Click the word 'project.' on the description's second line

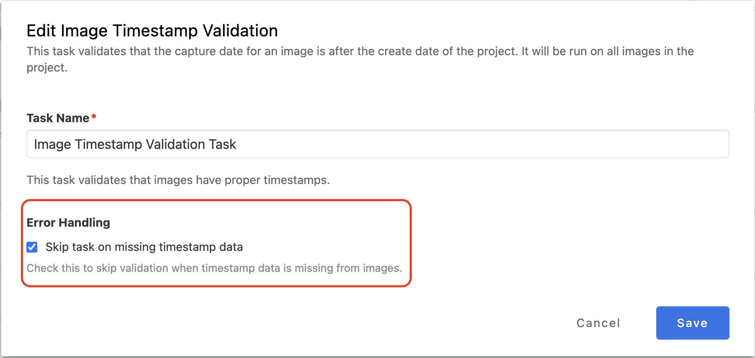47,68
